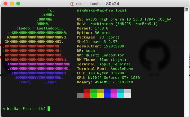
Task: Click the 'DE: Aqua' line
Action: pyautogui.click(x=86, y=51)
